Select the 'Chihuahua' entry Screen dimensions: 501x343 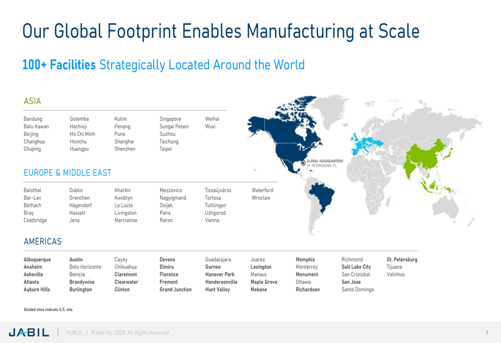(126, 267)
